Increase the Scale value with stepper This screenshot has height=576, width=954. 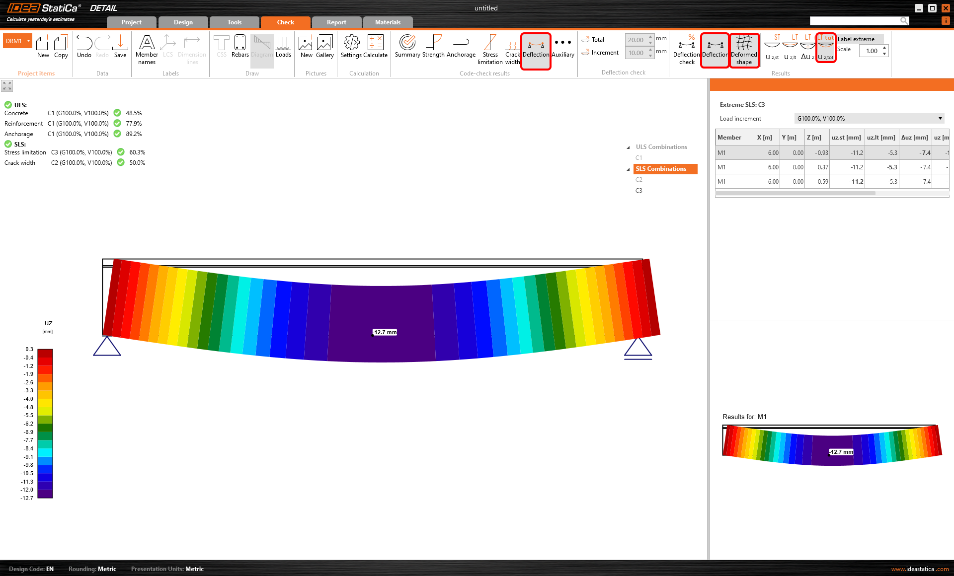point(884,48)
